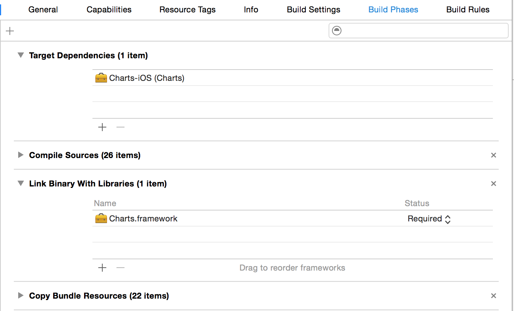Remove linked library with minus button
The height and width of the screenshot is (311, 514).
120,268
